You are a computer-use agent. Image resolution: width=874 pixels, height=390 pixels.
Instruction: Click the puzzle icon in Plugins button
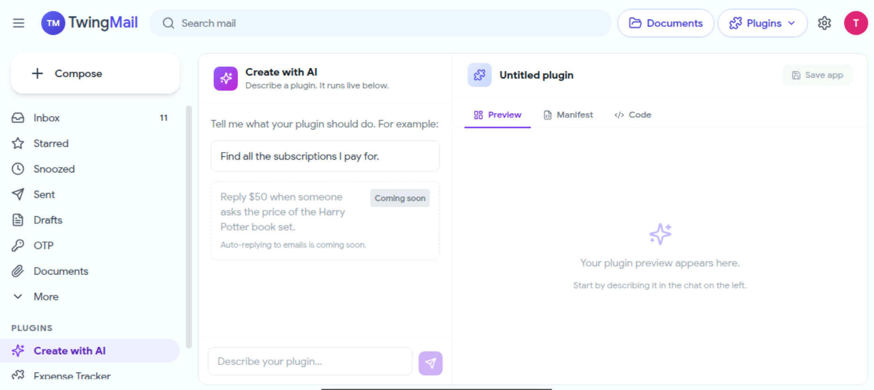coord(735,23)
